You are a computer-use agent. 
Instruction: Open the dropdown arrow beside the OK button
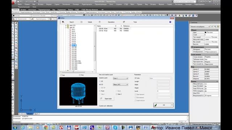[x=172, y=105]
